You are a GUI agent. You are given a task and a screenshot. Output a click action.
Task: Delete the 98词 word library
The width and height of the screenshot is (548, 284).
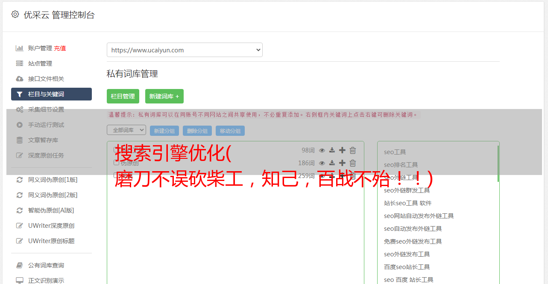tap(353, 150)
